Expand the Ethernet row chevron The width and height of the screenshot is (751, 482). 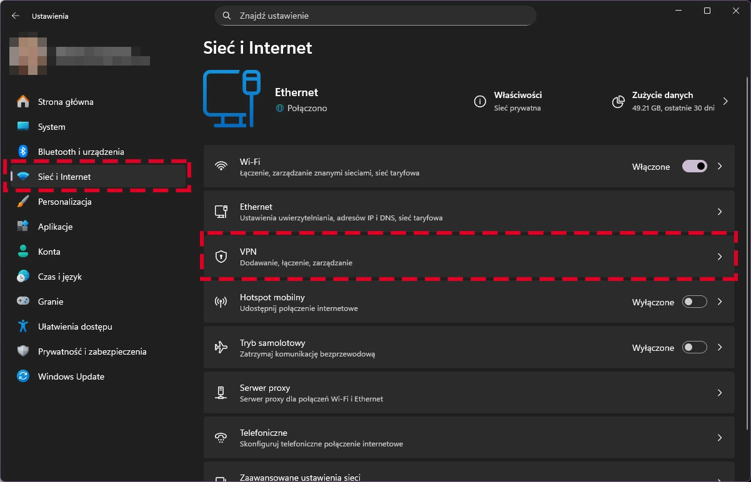(720, 212)
